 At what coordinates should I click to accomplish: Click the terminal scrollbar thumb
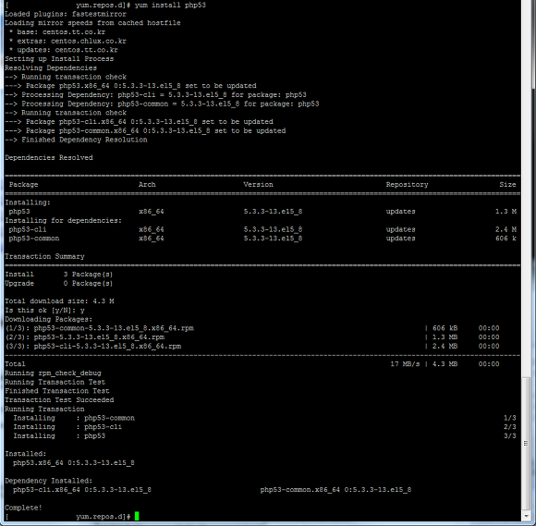[526, 443]
